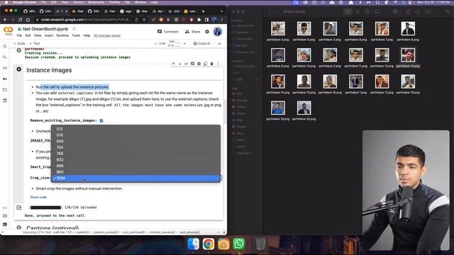454x255 pixels.
Task: Click the 136/136 upload progress bar
Action: point(45,208)
